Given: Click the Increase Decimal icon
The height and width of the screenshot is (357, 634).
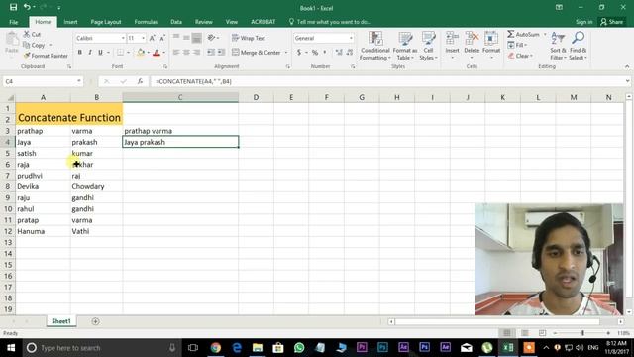Looking at the screenshot, I should click(339, 53).
